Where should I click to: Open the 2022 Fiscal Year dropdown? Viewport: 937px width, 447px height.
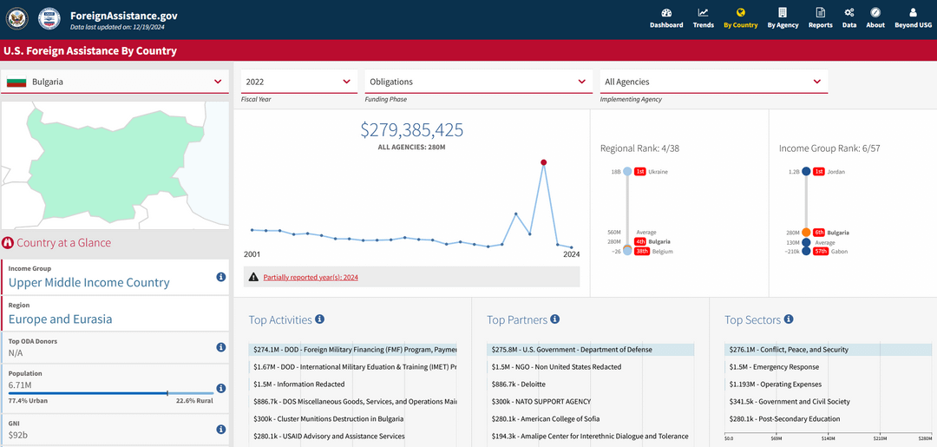pos(298,82)
